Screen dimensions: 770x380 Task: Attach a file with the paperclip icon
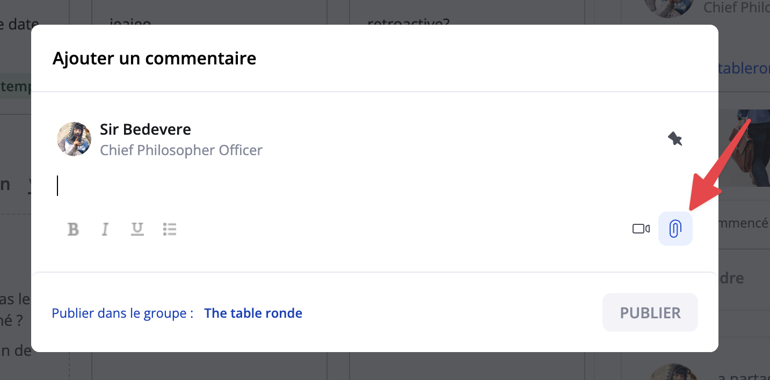(x=675, y=229)
